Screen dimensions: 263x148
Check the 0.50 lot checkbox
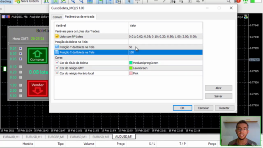pos(21,77)
